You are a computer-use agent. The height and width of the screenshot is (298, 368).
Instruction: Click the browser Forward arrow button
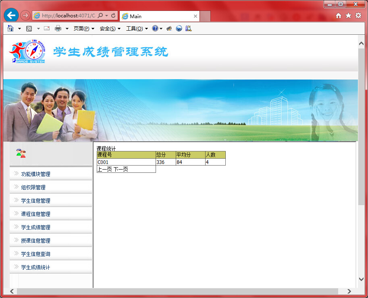25,15
